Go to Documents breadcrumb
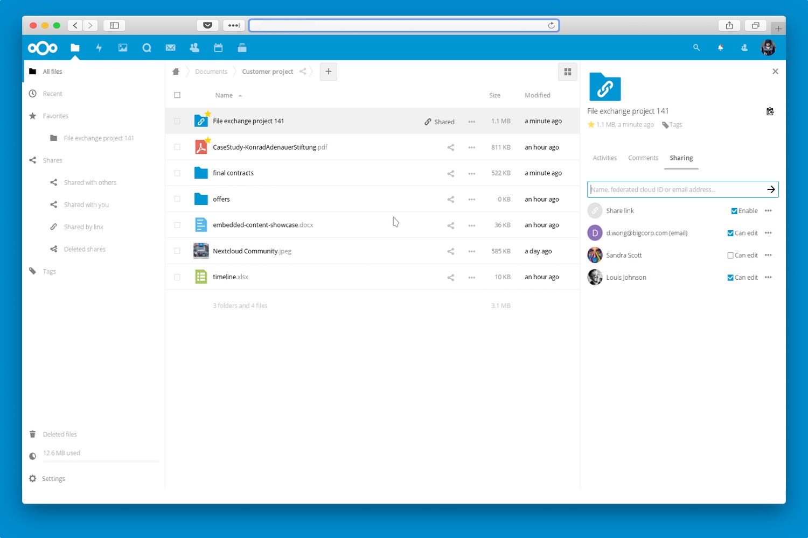The image size is (808, 538). coord(211,72)
